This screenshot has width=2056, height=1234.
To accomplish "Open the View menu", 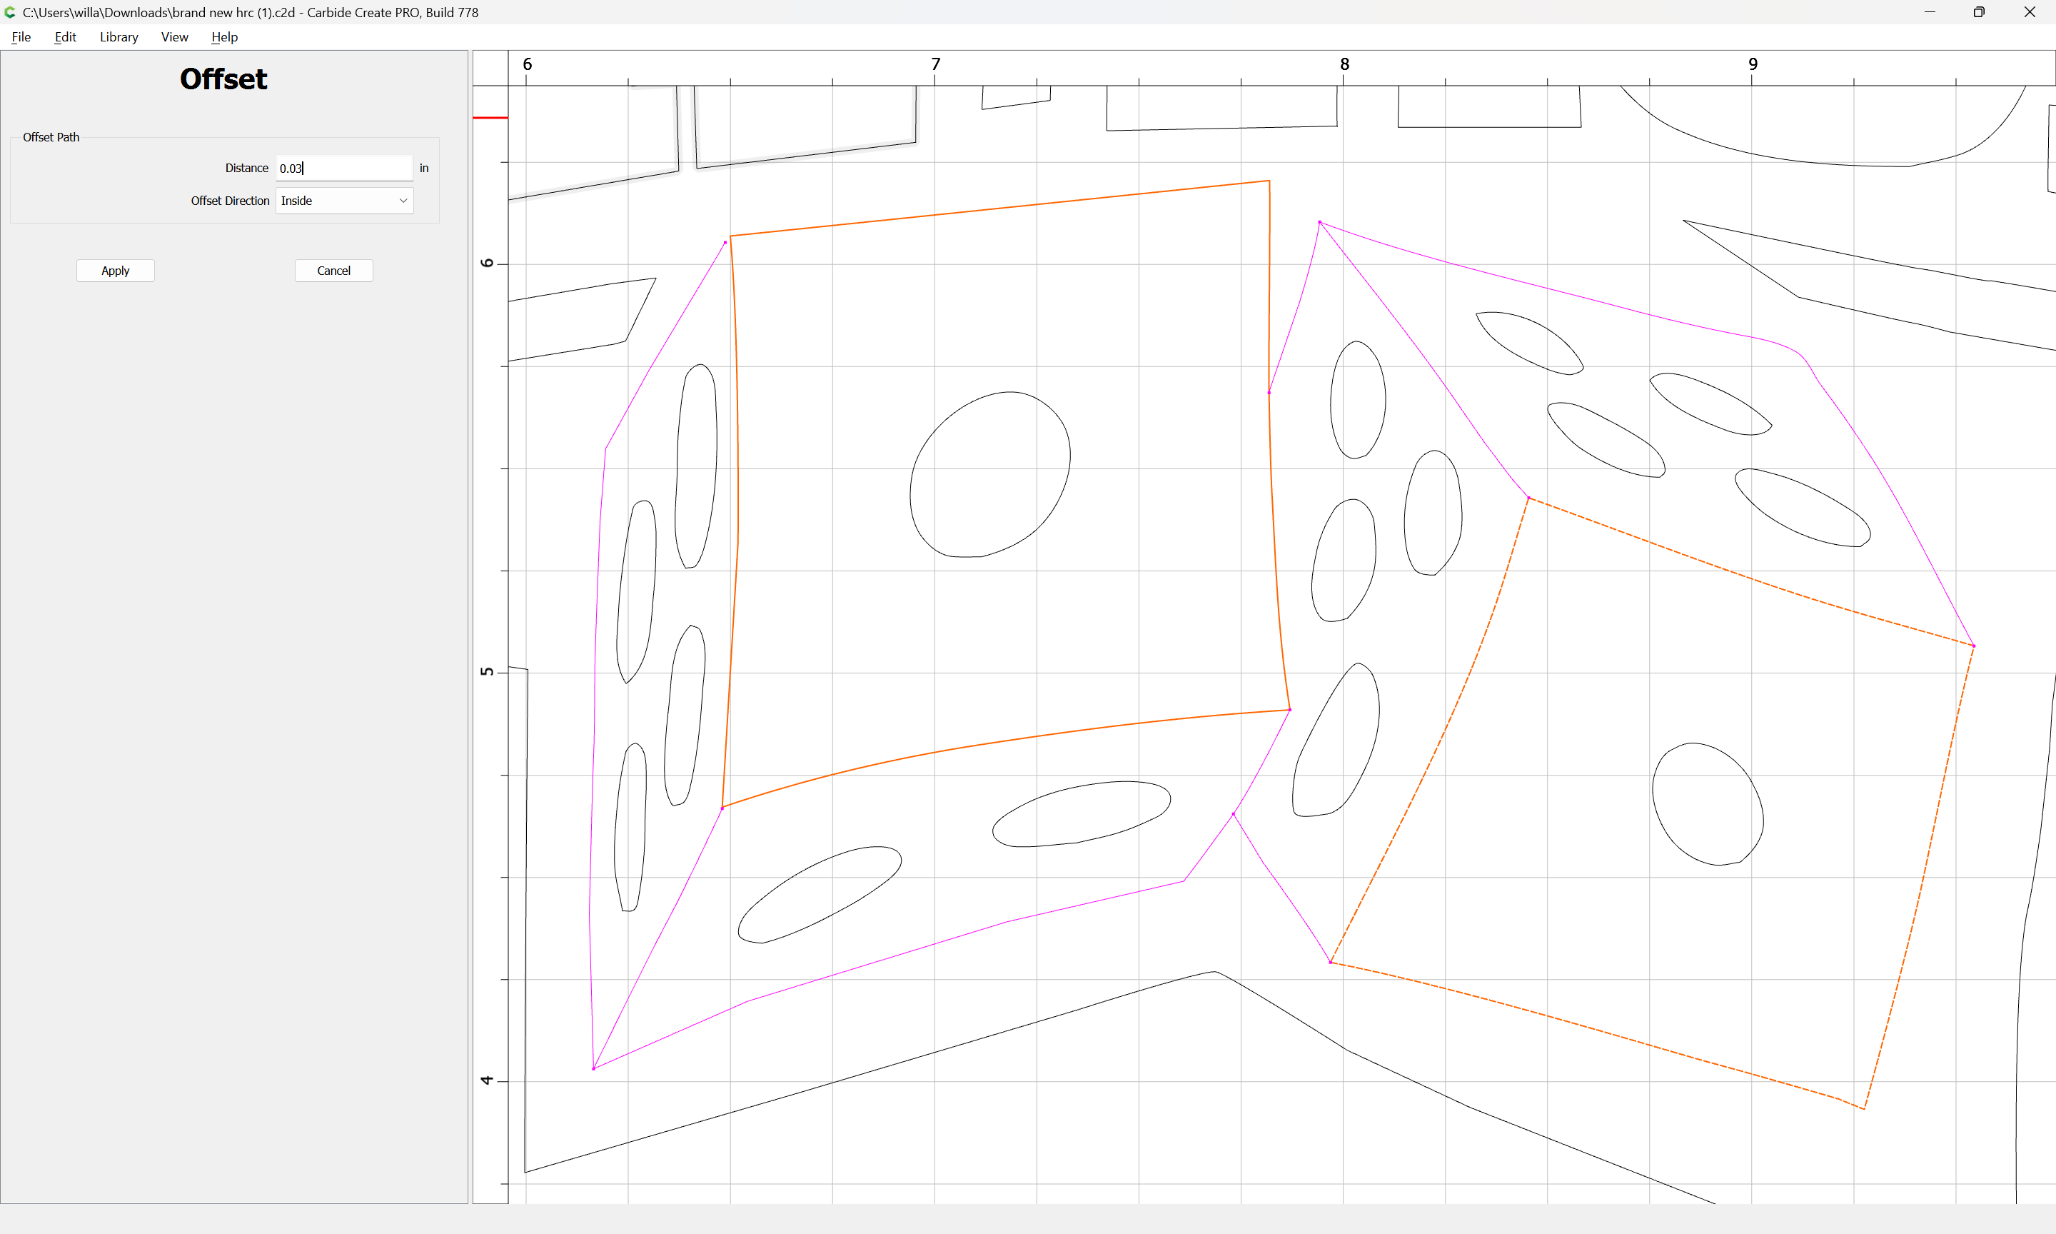I will [x=174, y=36].
